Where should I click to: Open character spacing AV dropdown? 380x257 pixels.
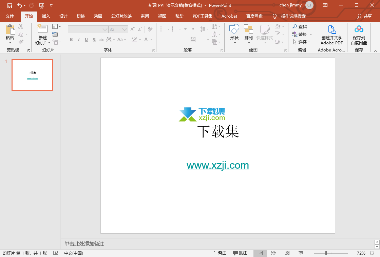tap(110, 40)
